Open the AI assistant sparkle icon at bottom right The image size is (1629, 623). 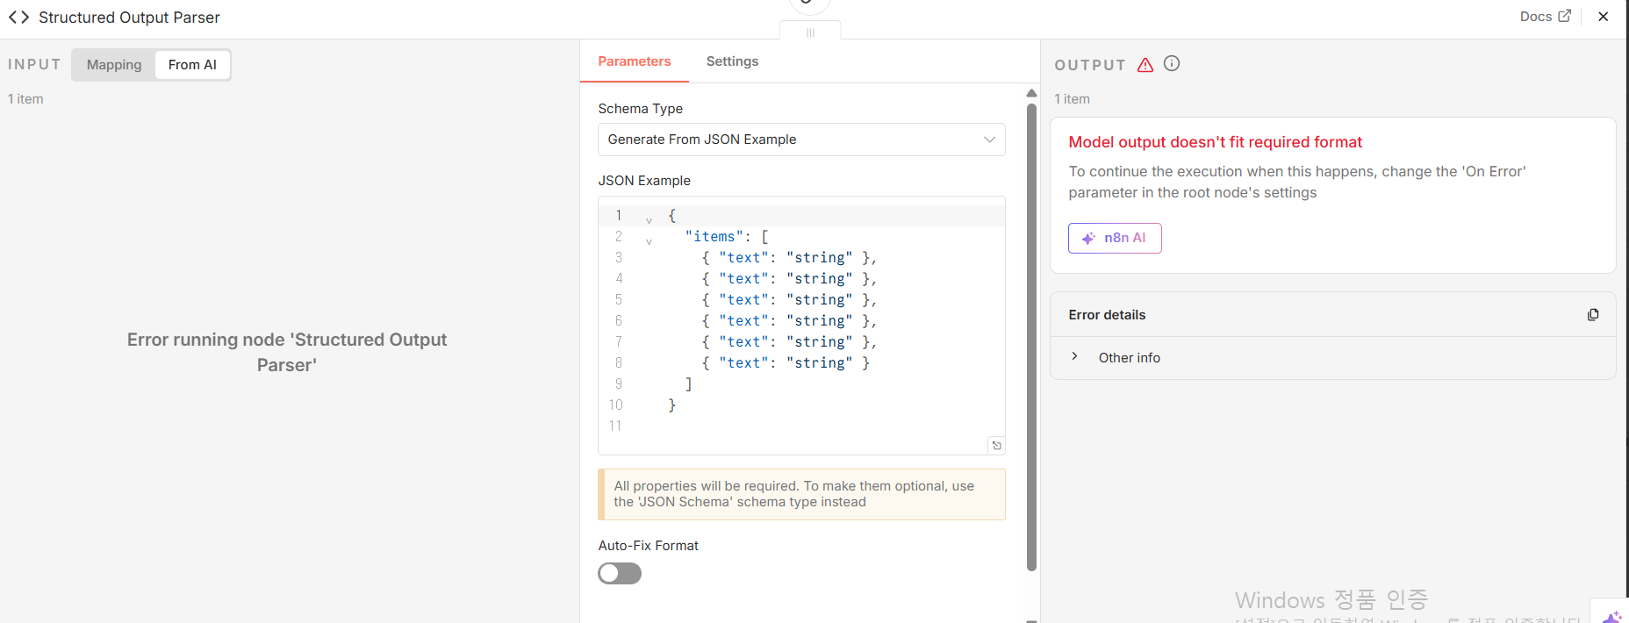[1611, 615]
